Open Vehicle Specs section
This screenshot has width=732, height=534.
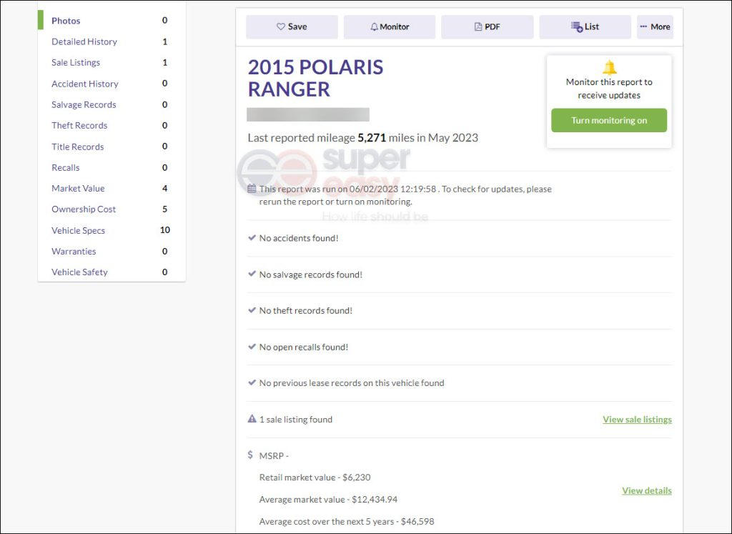(78, 230)
